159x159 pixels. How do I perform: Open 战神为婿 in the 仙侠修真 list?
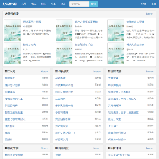61,78
